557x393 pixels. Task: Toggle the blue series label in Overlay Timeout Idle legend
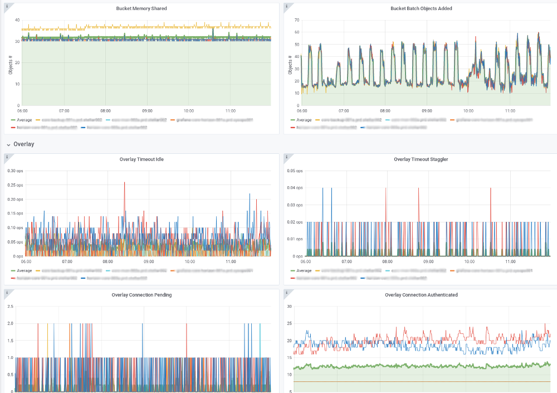(x=117, y=278)
